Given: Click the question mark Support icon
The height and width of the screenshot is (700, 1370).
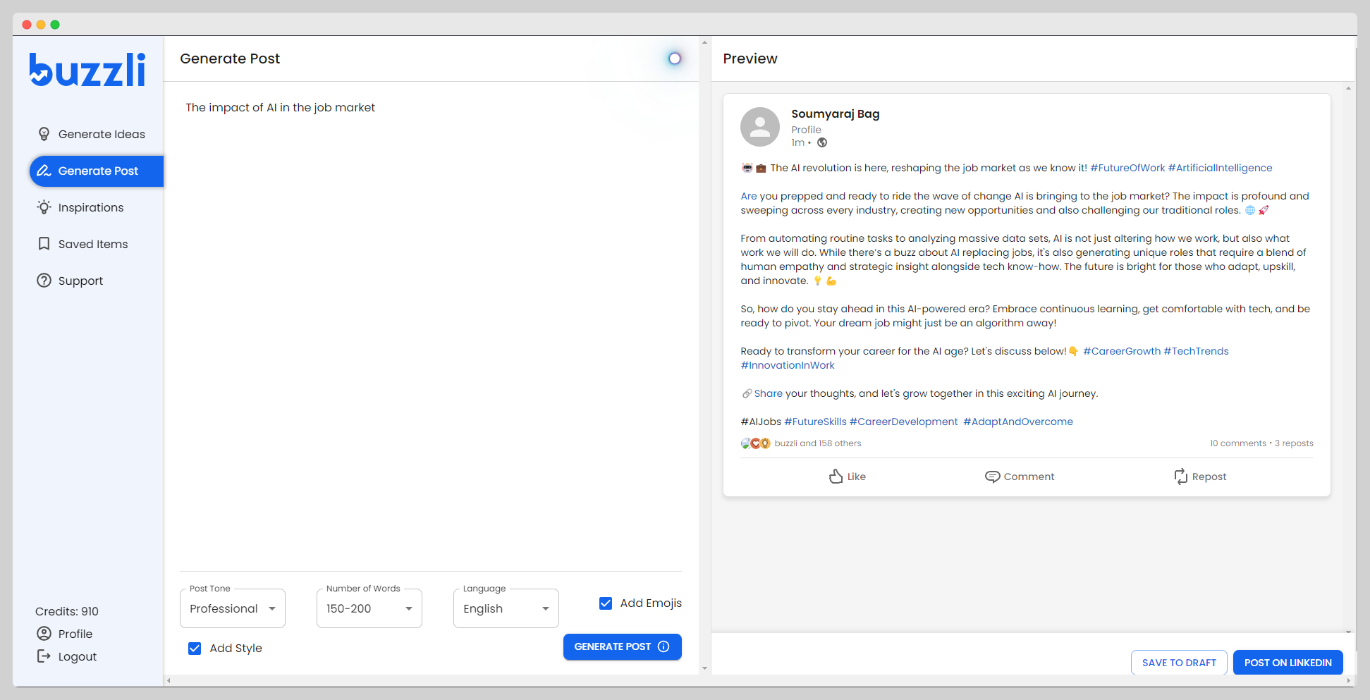Looking at the screenshot, I should coord(44,281).
